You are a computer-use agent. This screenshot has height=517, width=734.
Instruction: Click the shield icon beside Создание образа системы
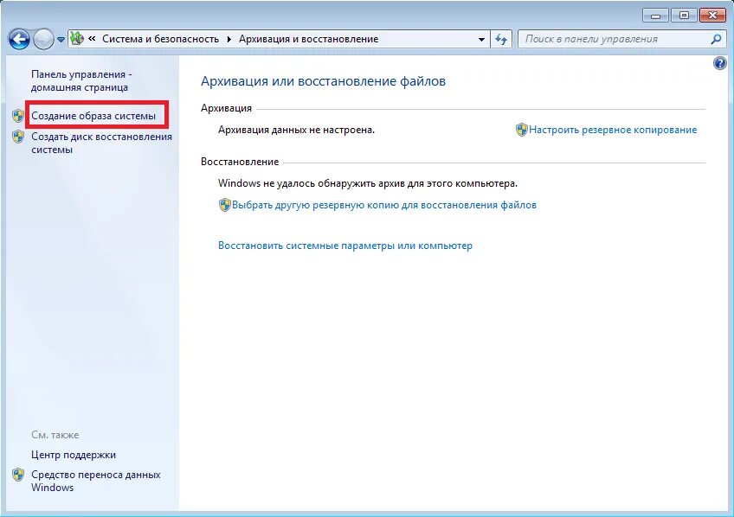point(18,116)
